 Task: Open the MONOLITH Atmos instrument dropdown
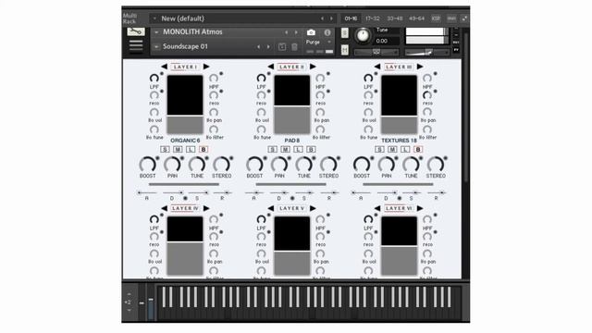tap(156, 32)
